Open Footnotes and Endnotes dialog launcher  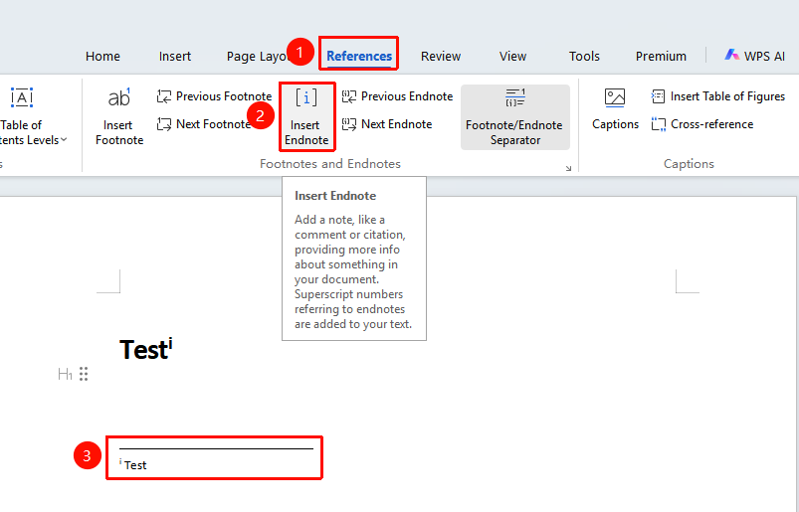(x=569, y=168)
